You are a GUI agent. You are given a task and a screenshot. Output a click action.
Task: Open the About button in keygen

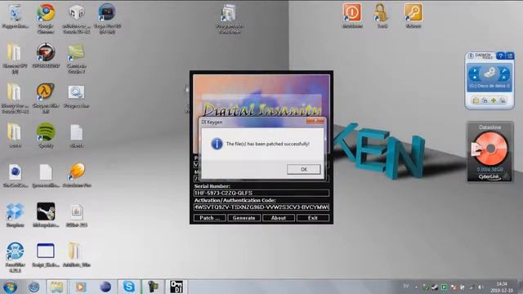(x=279, y=218)
